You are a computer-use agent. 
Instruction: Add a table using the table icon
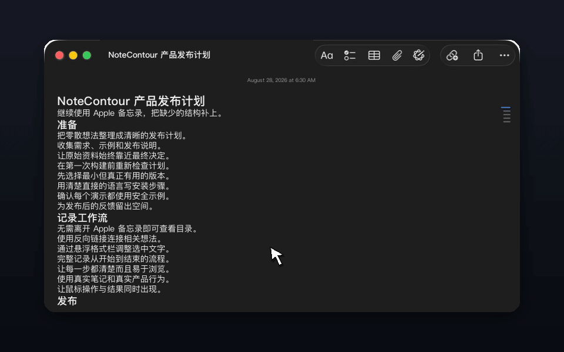(374, 55)
